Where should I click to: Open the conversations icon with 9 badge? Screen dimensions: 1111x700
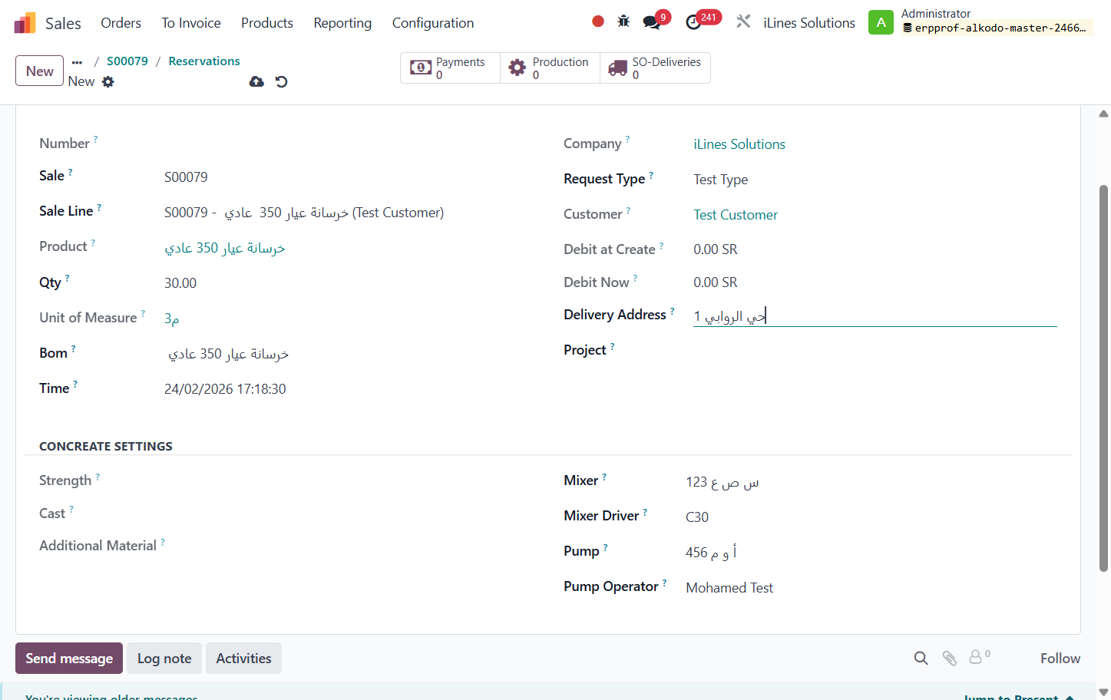tap(652, 21)
